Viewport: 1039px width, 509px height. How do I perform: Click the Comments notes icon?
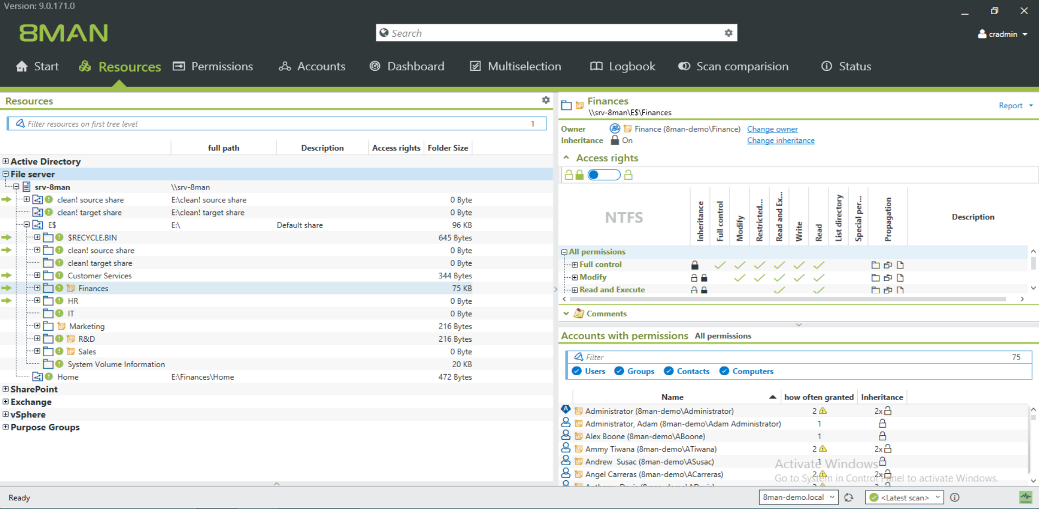point(579,314)
